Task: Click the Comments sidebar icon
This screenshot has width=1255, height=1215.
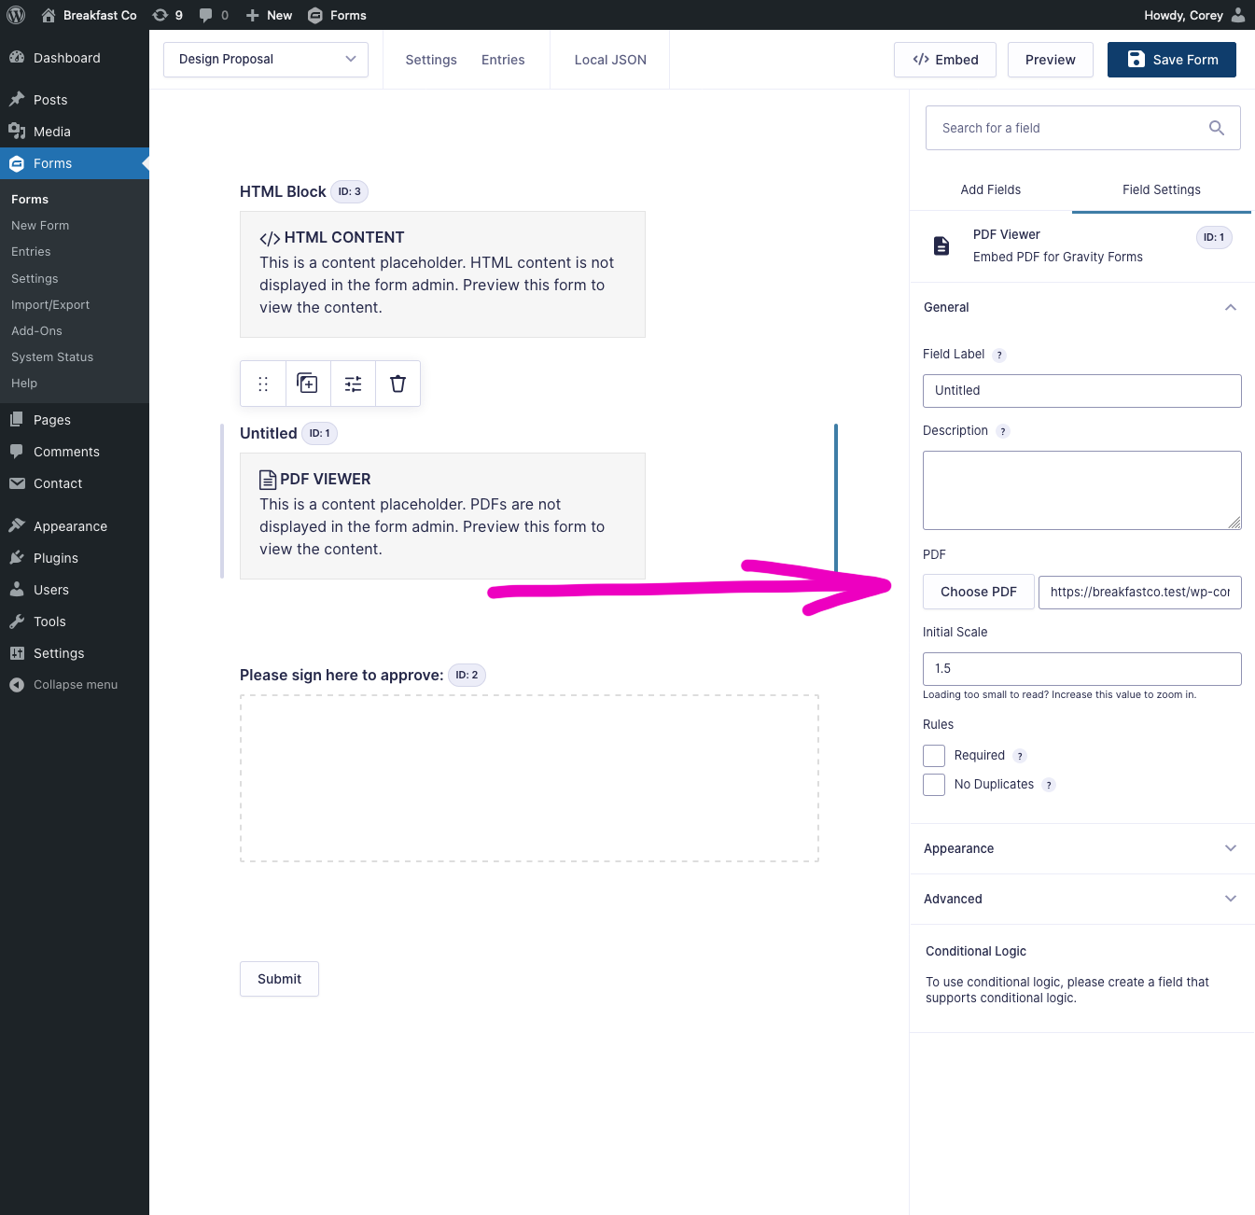Action: pos(17,452)
